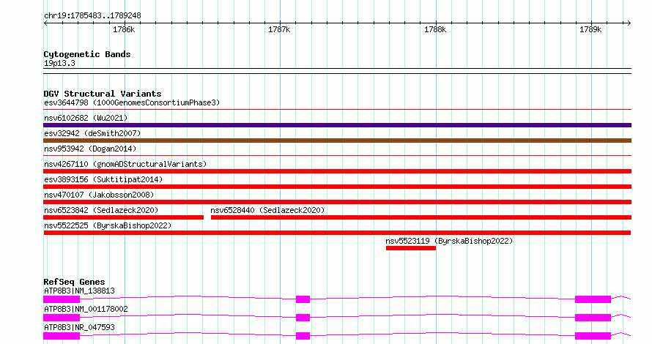Click the brown esv32942 variant bar
This screenshot has width=652, height=344.
[337, 141]
